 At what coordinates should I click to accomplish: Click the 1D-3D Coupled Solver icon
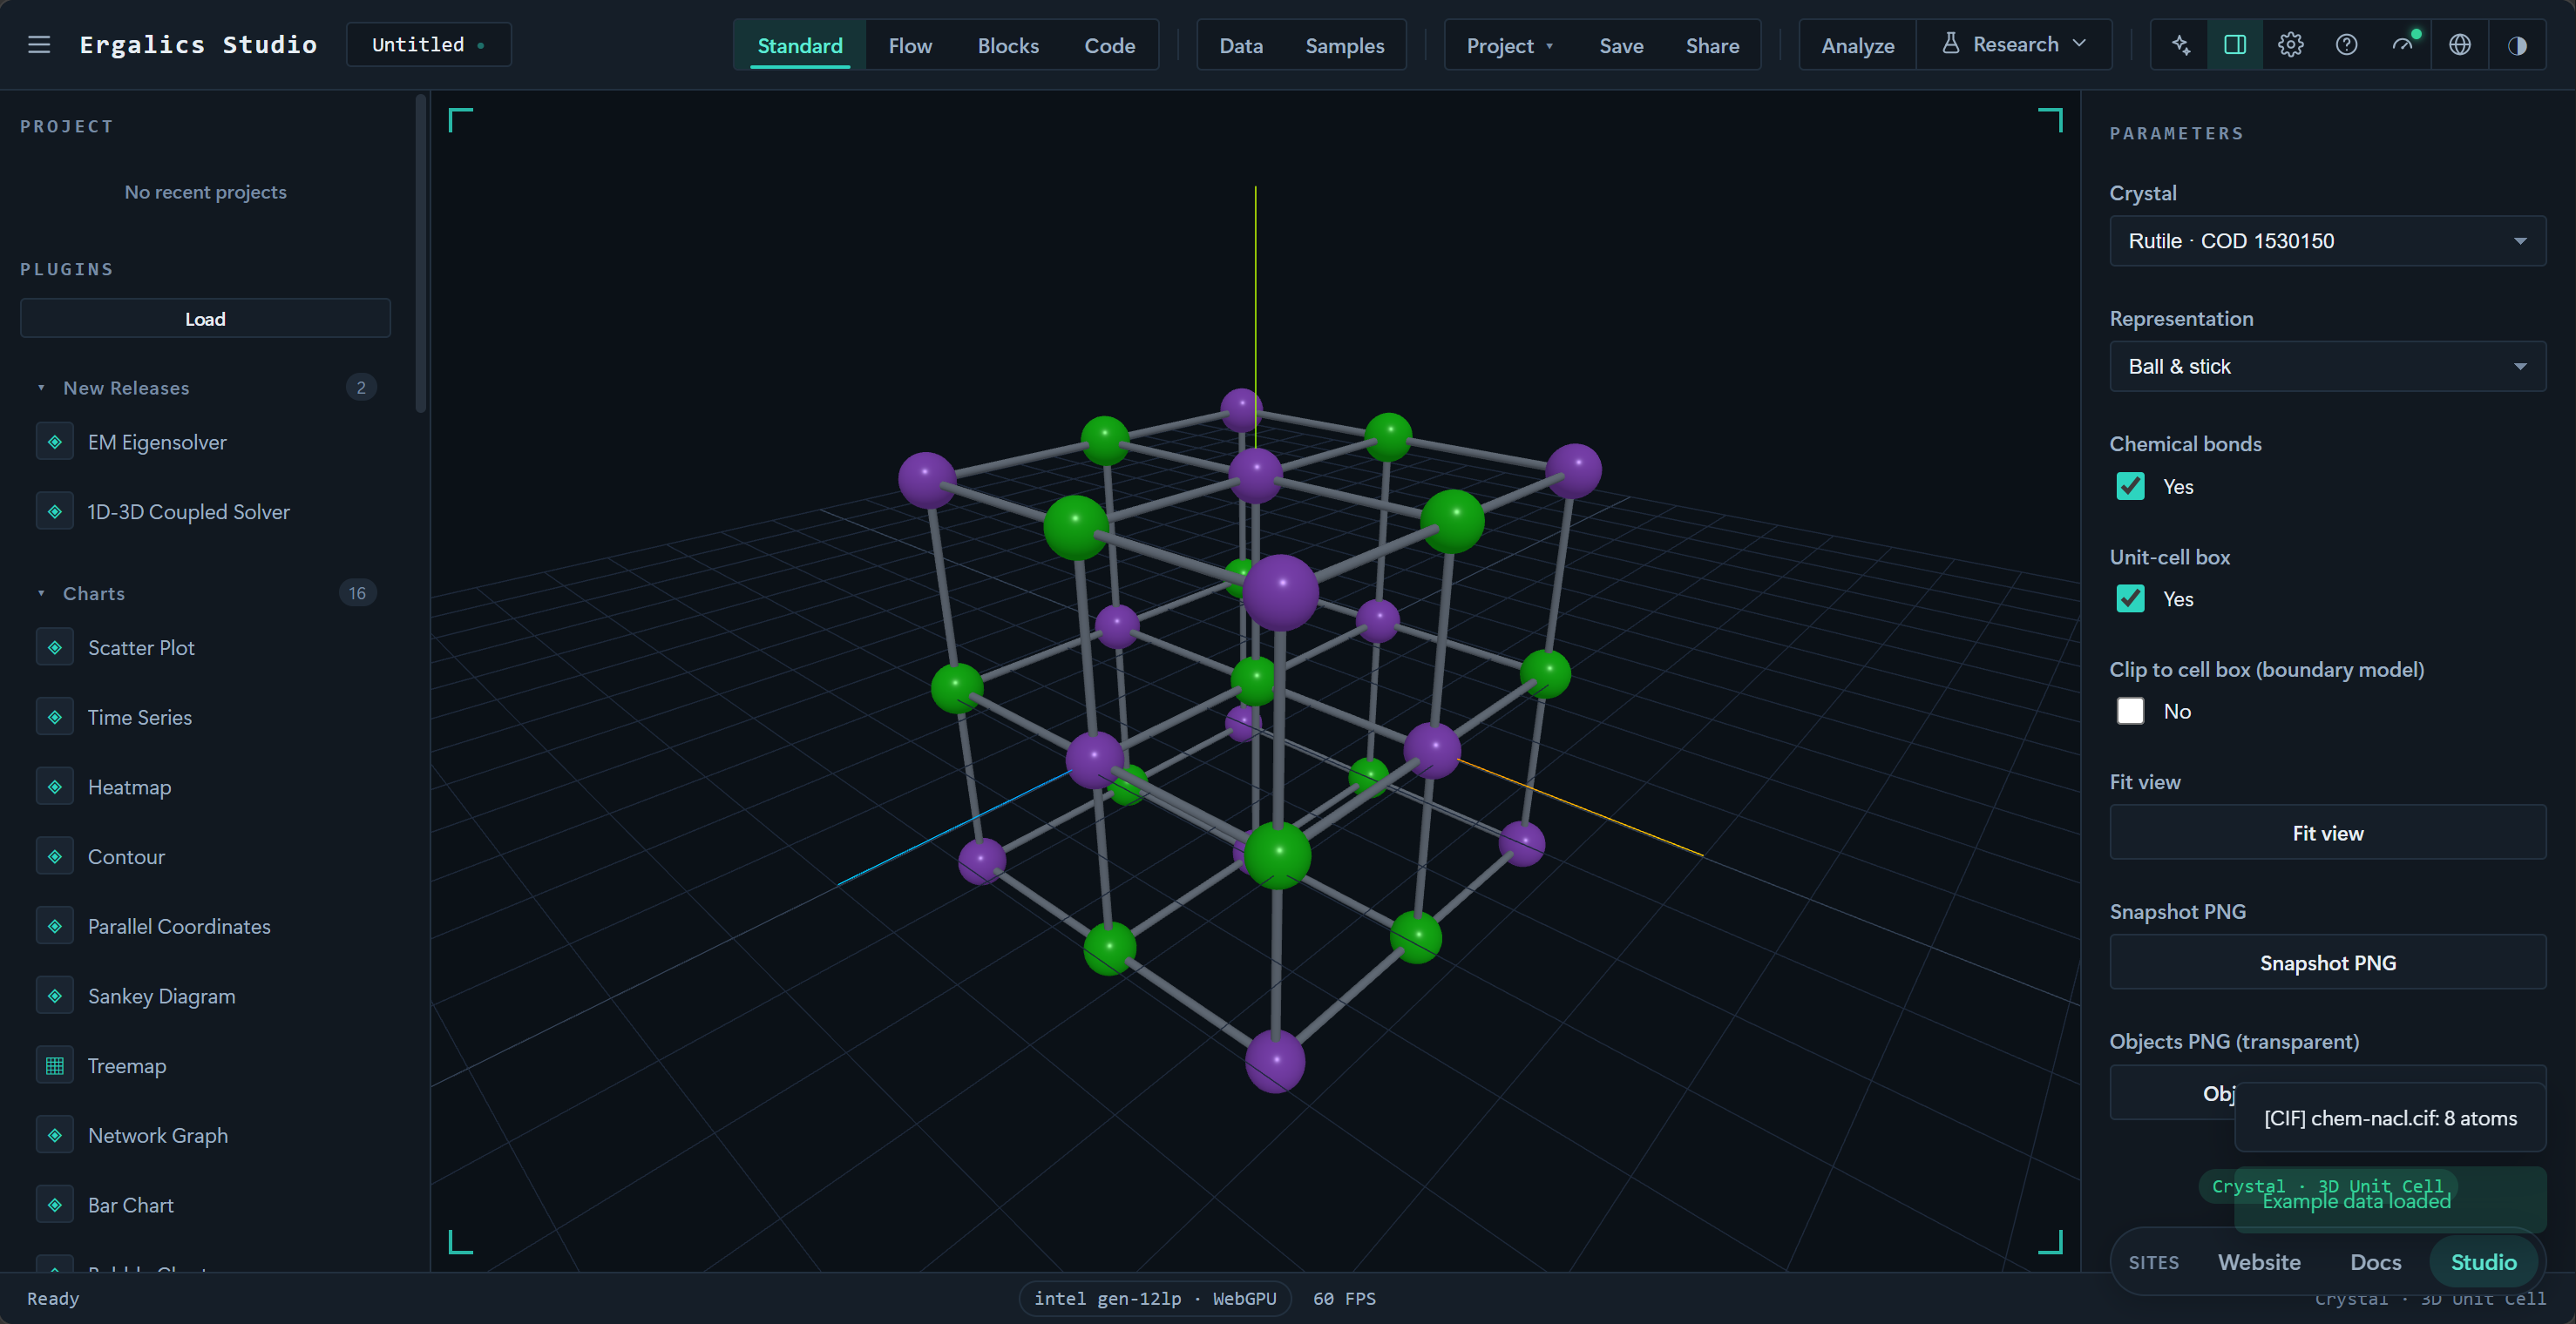pos(55,511)
